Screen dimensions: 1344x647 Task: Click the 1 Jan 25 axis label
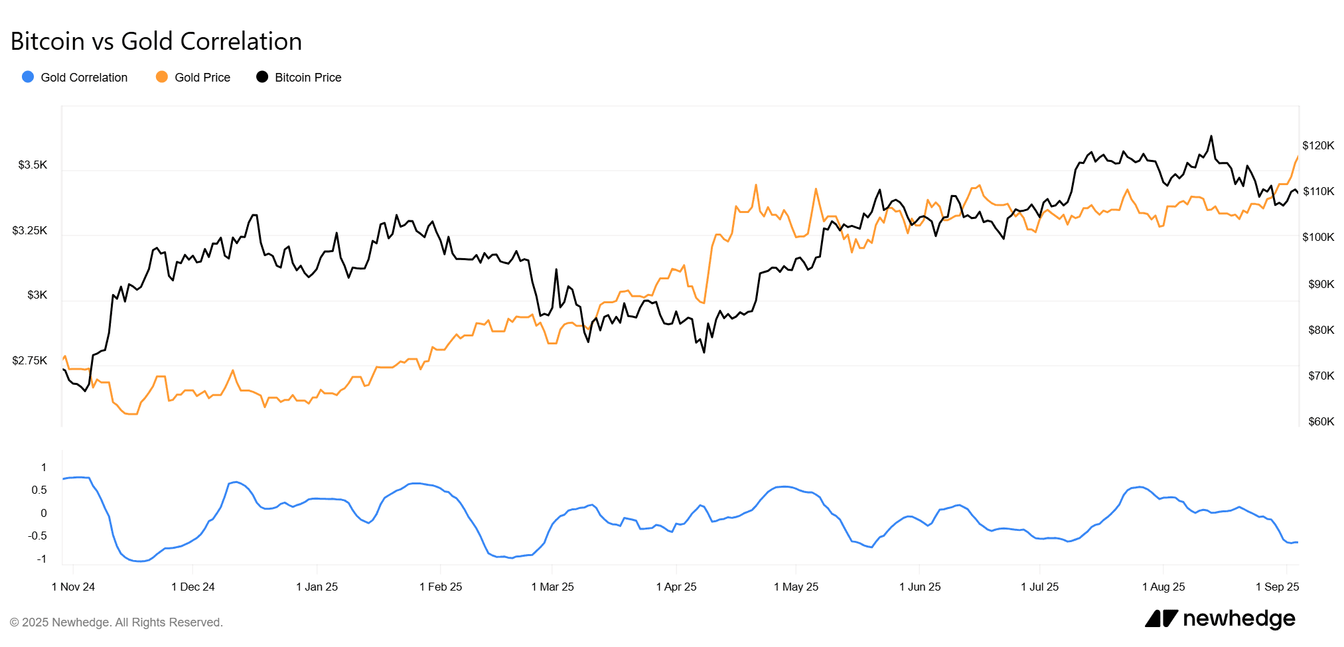[317, 587]
